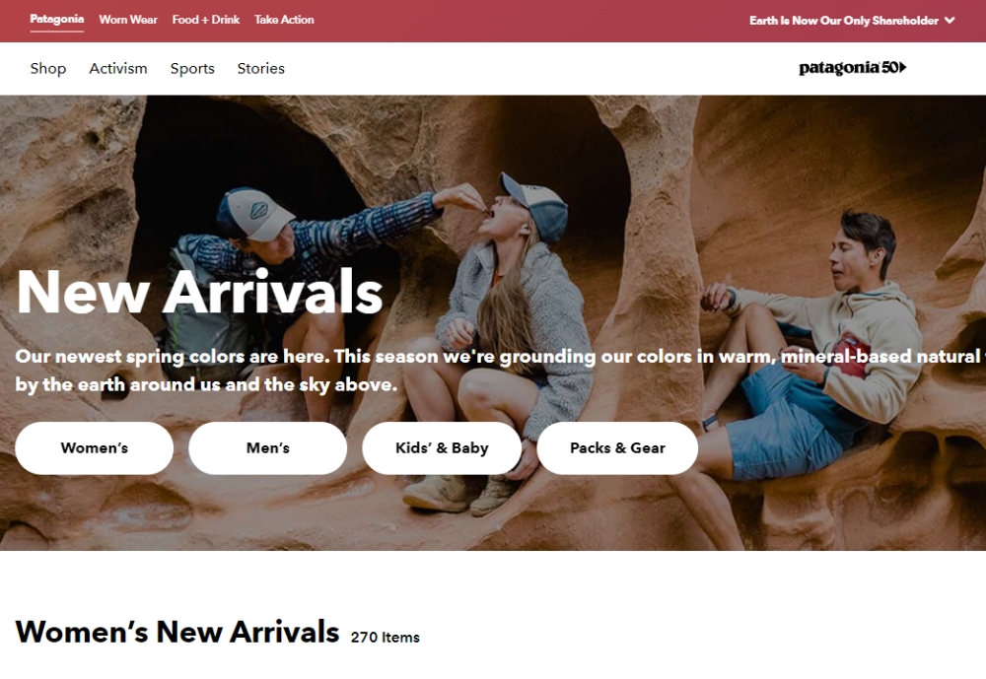Click the 270 Items count label
986x679 pixels.
[385, 637]
